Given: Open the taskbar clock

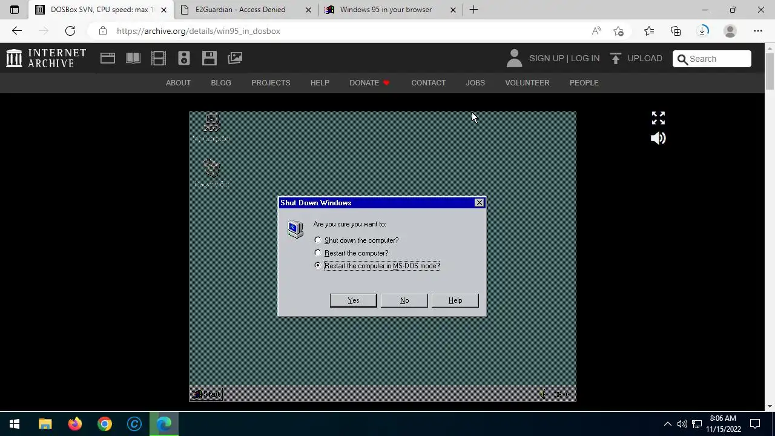Looking at the screenshot, I should [x=724, y=424].
